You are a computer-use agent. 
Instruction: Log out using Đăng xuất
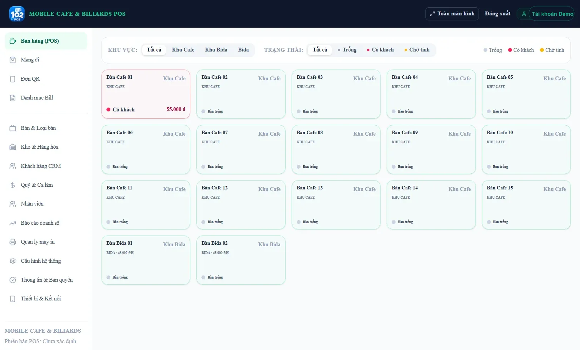pos(498,14)
